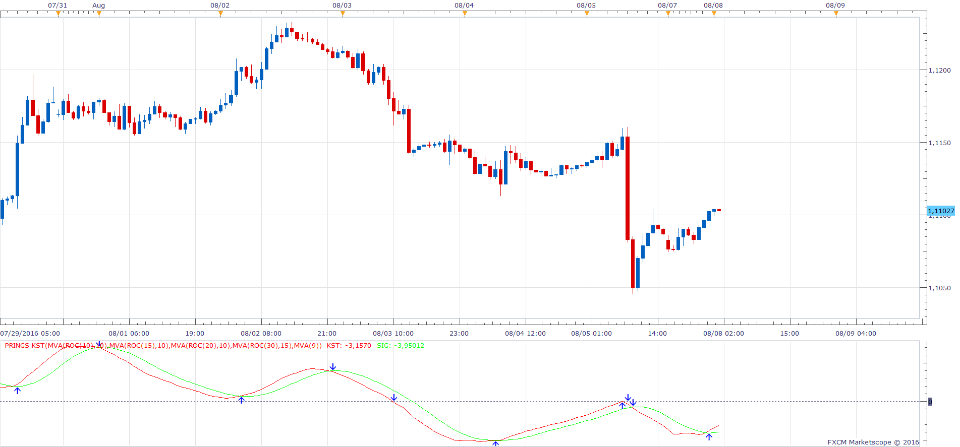Click the orange triangle under 08/09
This screenshot has width=960, height=447.
tap(836, 14)
